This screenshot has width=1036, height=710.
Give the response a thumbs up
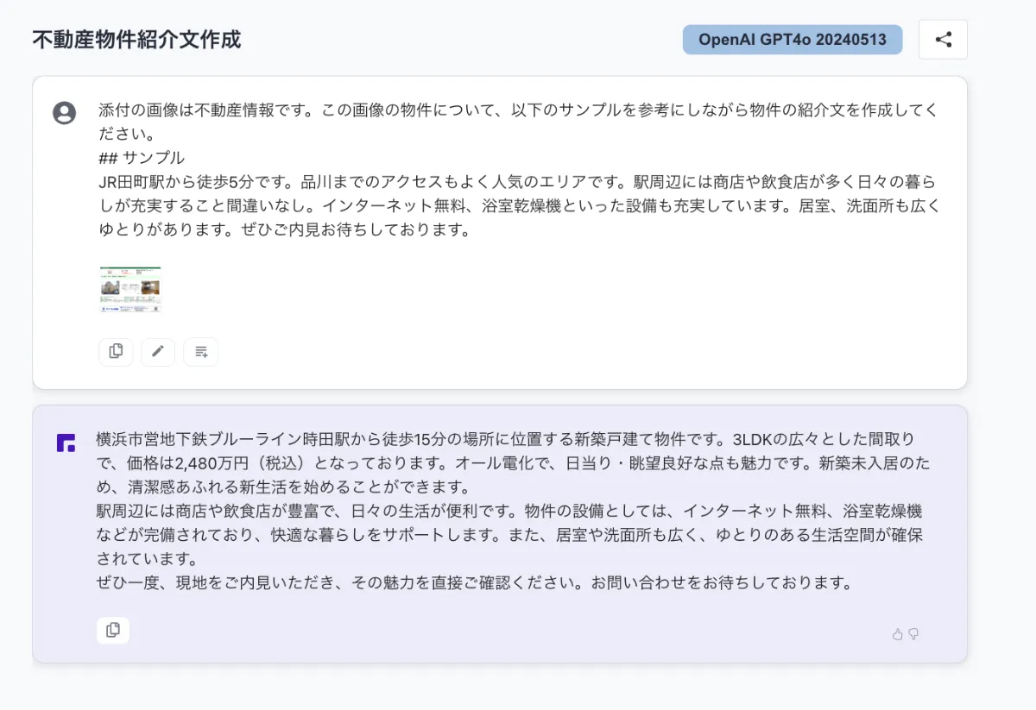897,634
